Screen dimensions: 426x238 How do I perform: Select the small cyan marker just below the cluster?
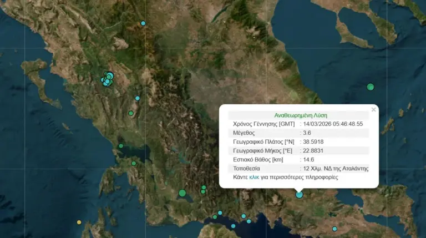click(138, 98)
